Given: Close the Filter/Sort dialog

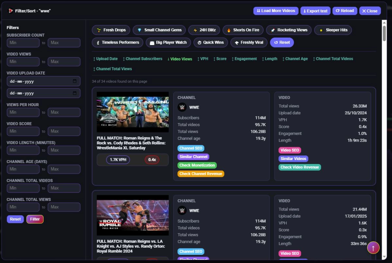Looking at the screenshot, I should [x=370, y=11].
